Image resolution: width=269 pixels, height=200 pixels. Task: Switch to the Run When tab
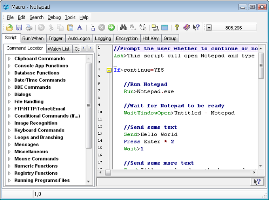click(33, 38)
